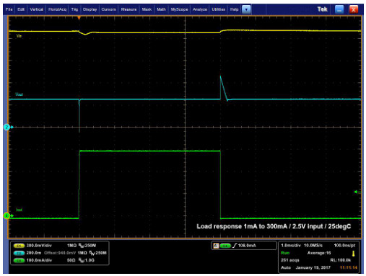Click the green trigger level arrow
Screen dimensions: 366x276
coord(357,192)
